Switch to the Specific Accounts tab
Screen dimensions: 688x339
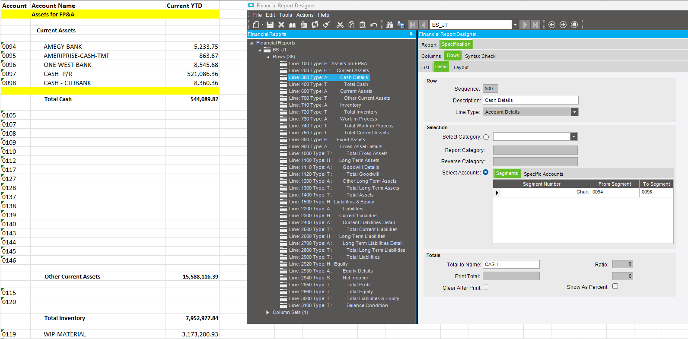tap(544, 174)
